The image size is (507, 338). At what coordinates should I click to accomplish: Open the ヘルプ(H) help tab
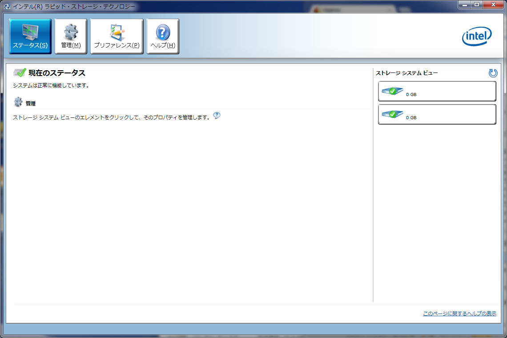163,36
